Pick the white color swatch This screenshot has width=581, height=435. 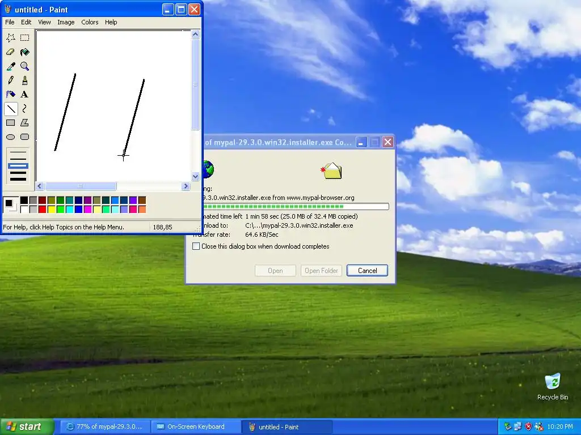pyautogui.click(x=24, y=210)
